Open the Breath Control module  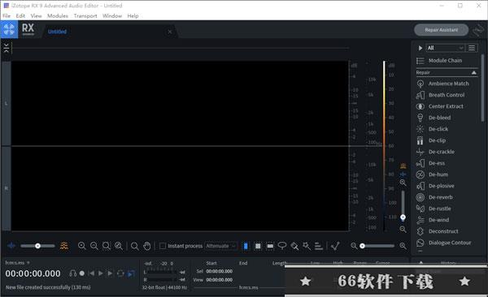coord(440,95)
